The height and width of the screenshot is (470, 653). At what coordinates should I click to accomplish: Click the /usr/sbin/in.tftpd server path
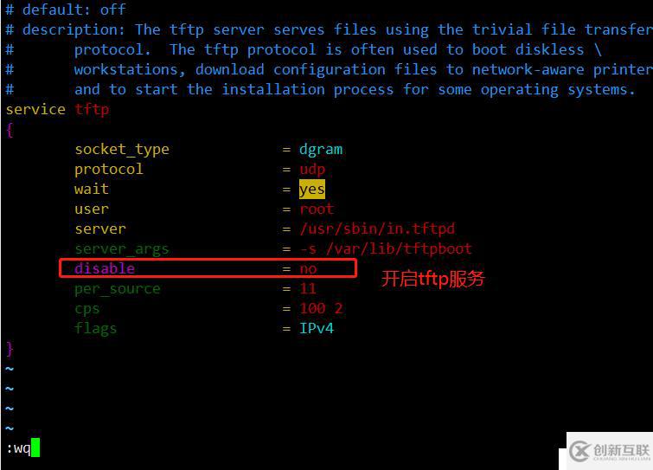click(x=377, y=229)
